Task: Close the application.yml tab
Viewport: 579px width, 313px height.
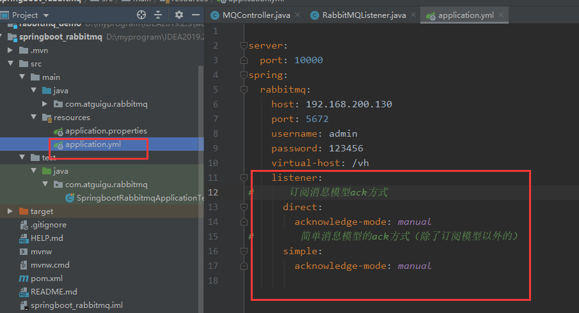Action: click(501, 15)
